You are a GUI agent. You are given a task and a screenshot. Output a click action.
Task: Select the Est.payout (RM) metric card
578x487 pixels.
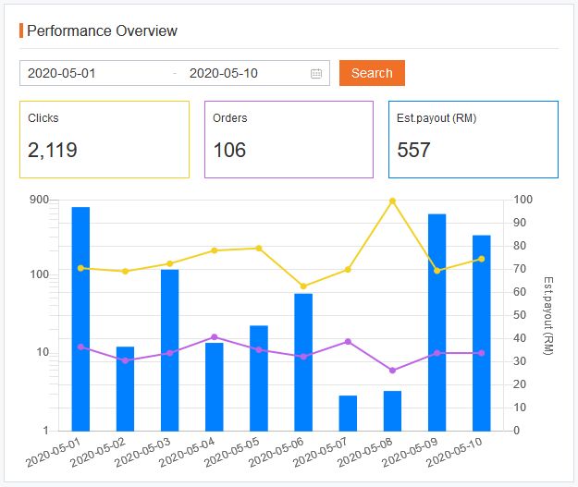[x=473, y=140]
